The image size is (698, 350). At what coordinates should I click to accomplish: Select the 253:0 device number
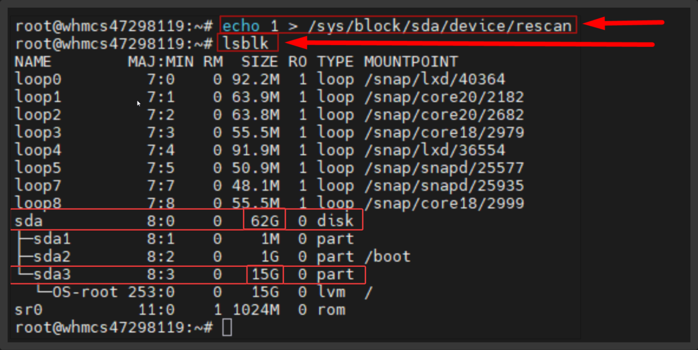pos(151,292)
